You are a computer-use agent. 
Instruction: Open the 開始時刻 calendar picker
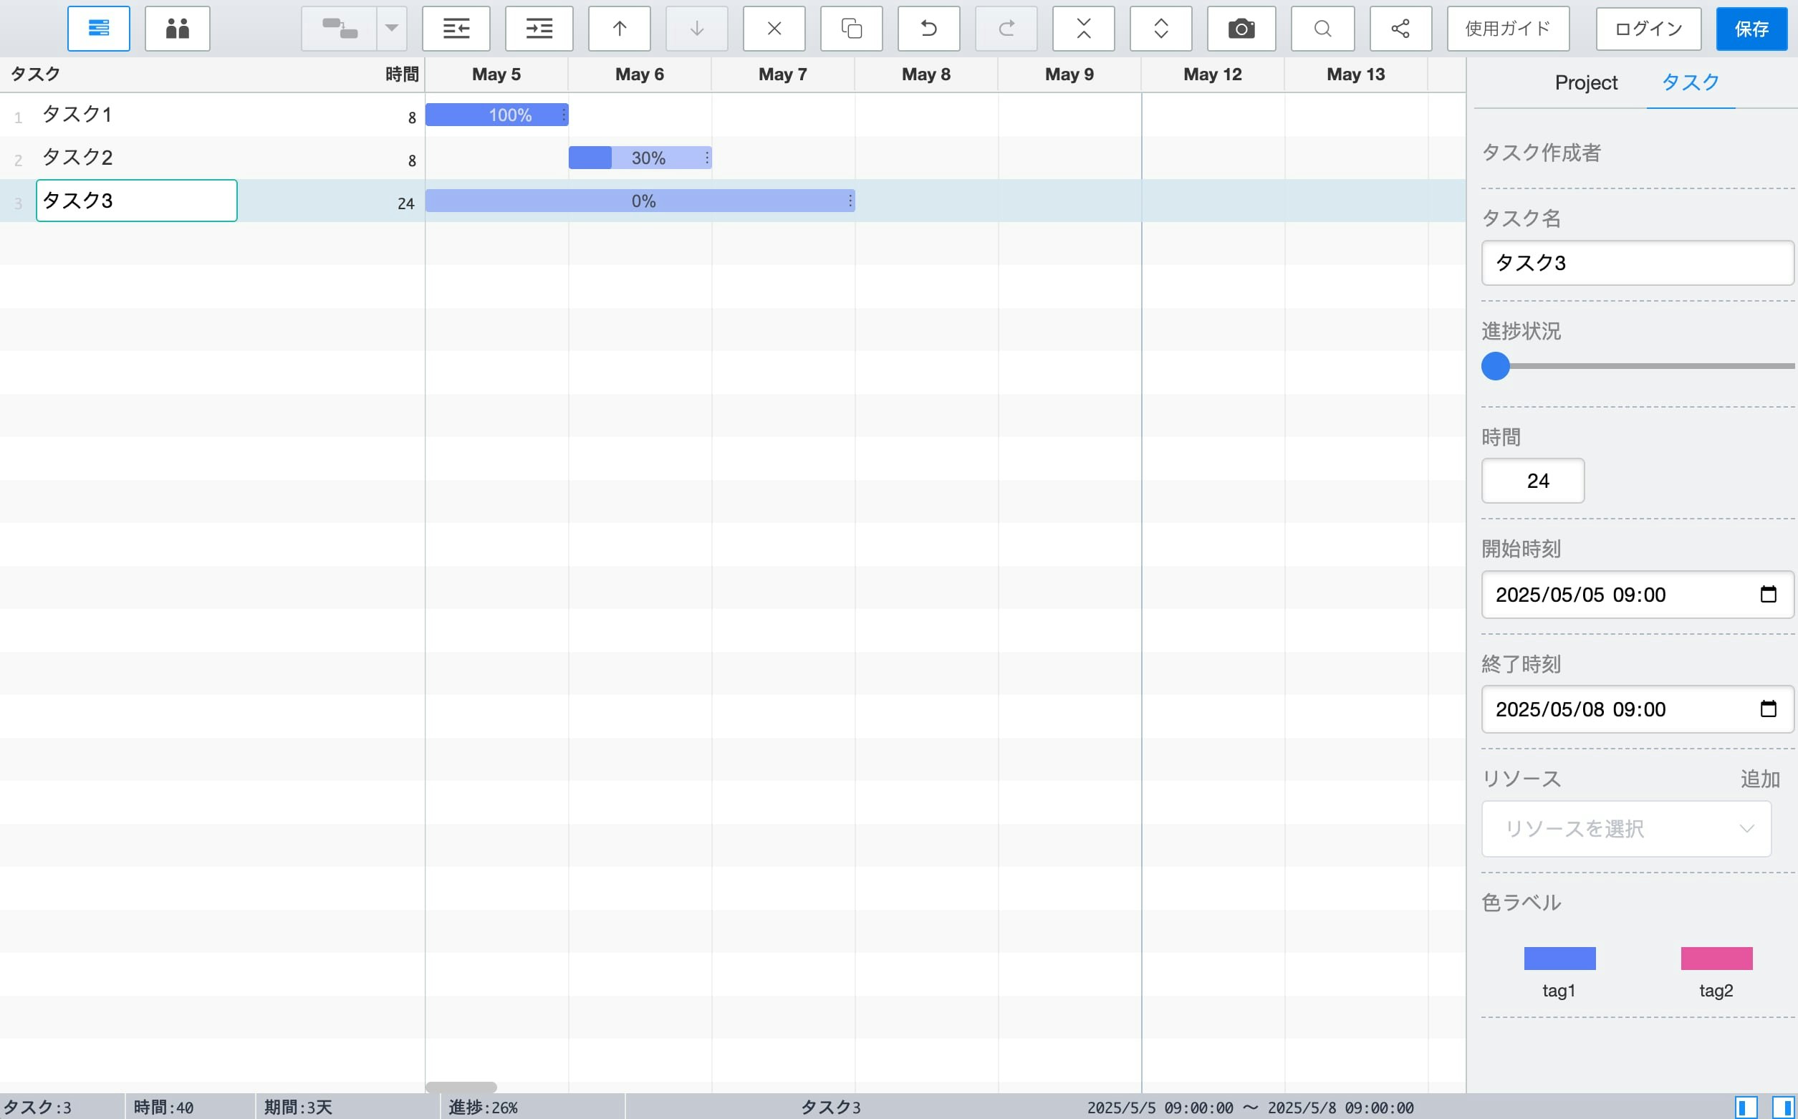(x=1768, y=595)
